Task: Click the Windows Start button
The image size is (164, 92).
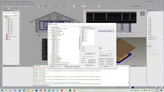Action: tap(2, 90)
